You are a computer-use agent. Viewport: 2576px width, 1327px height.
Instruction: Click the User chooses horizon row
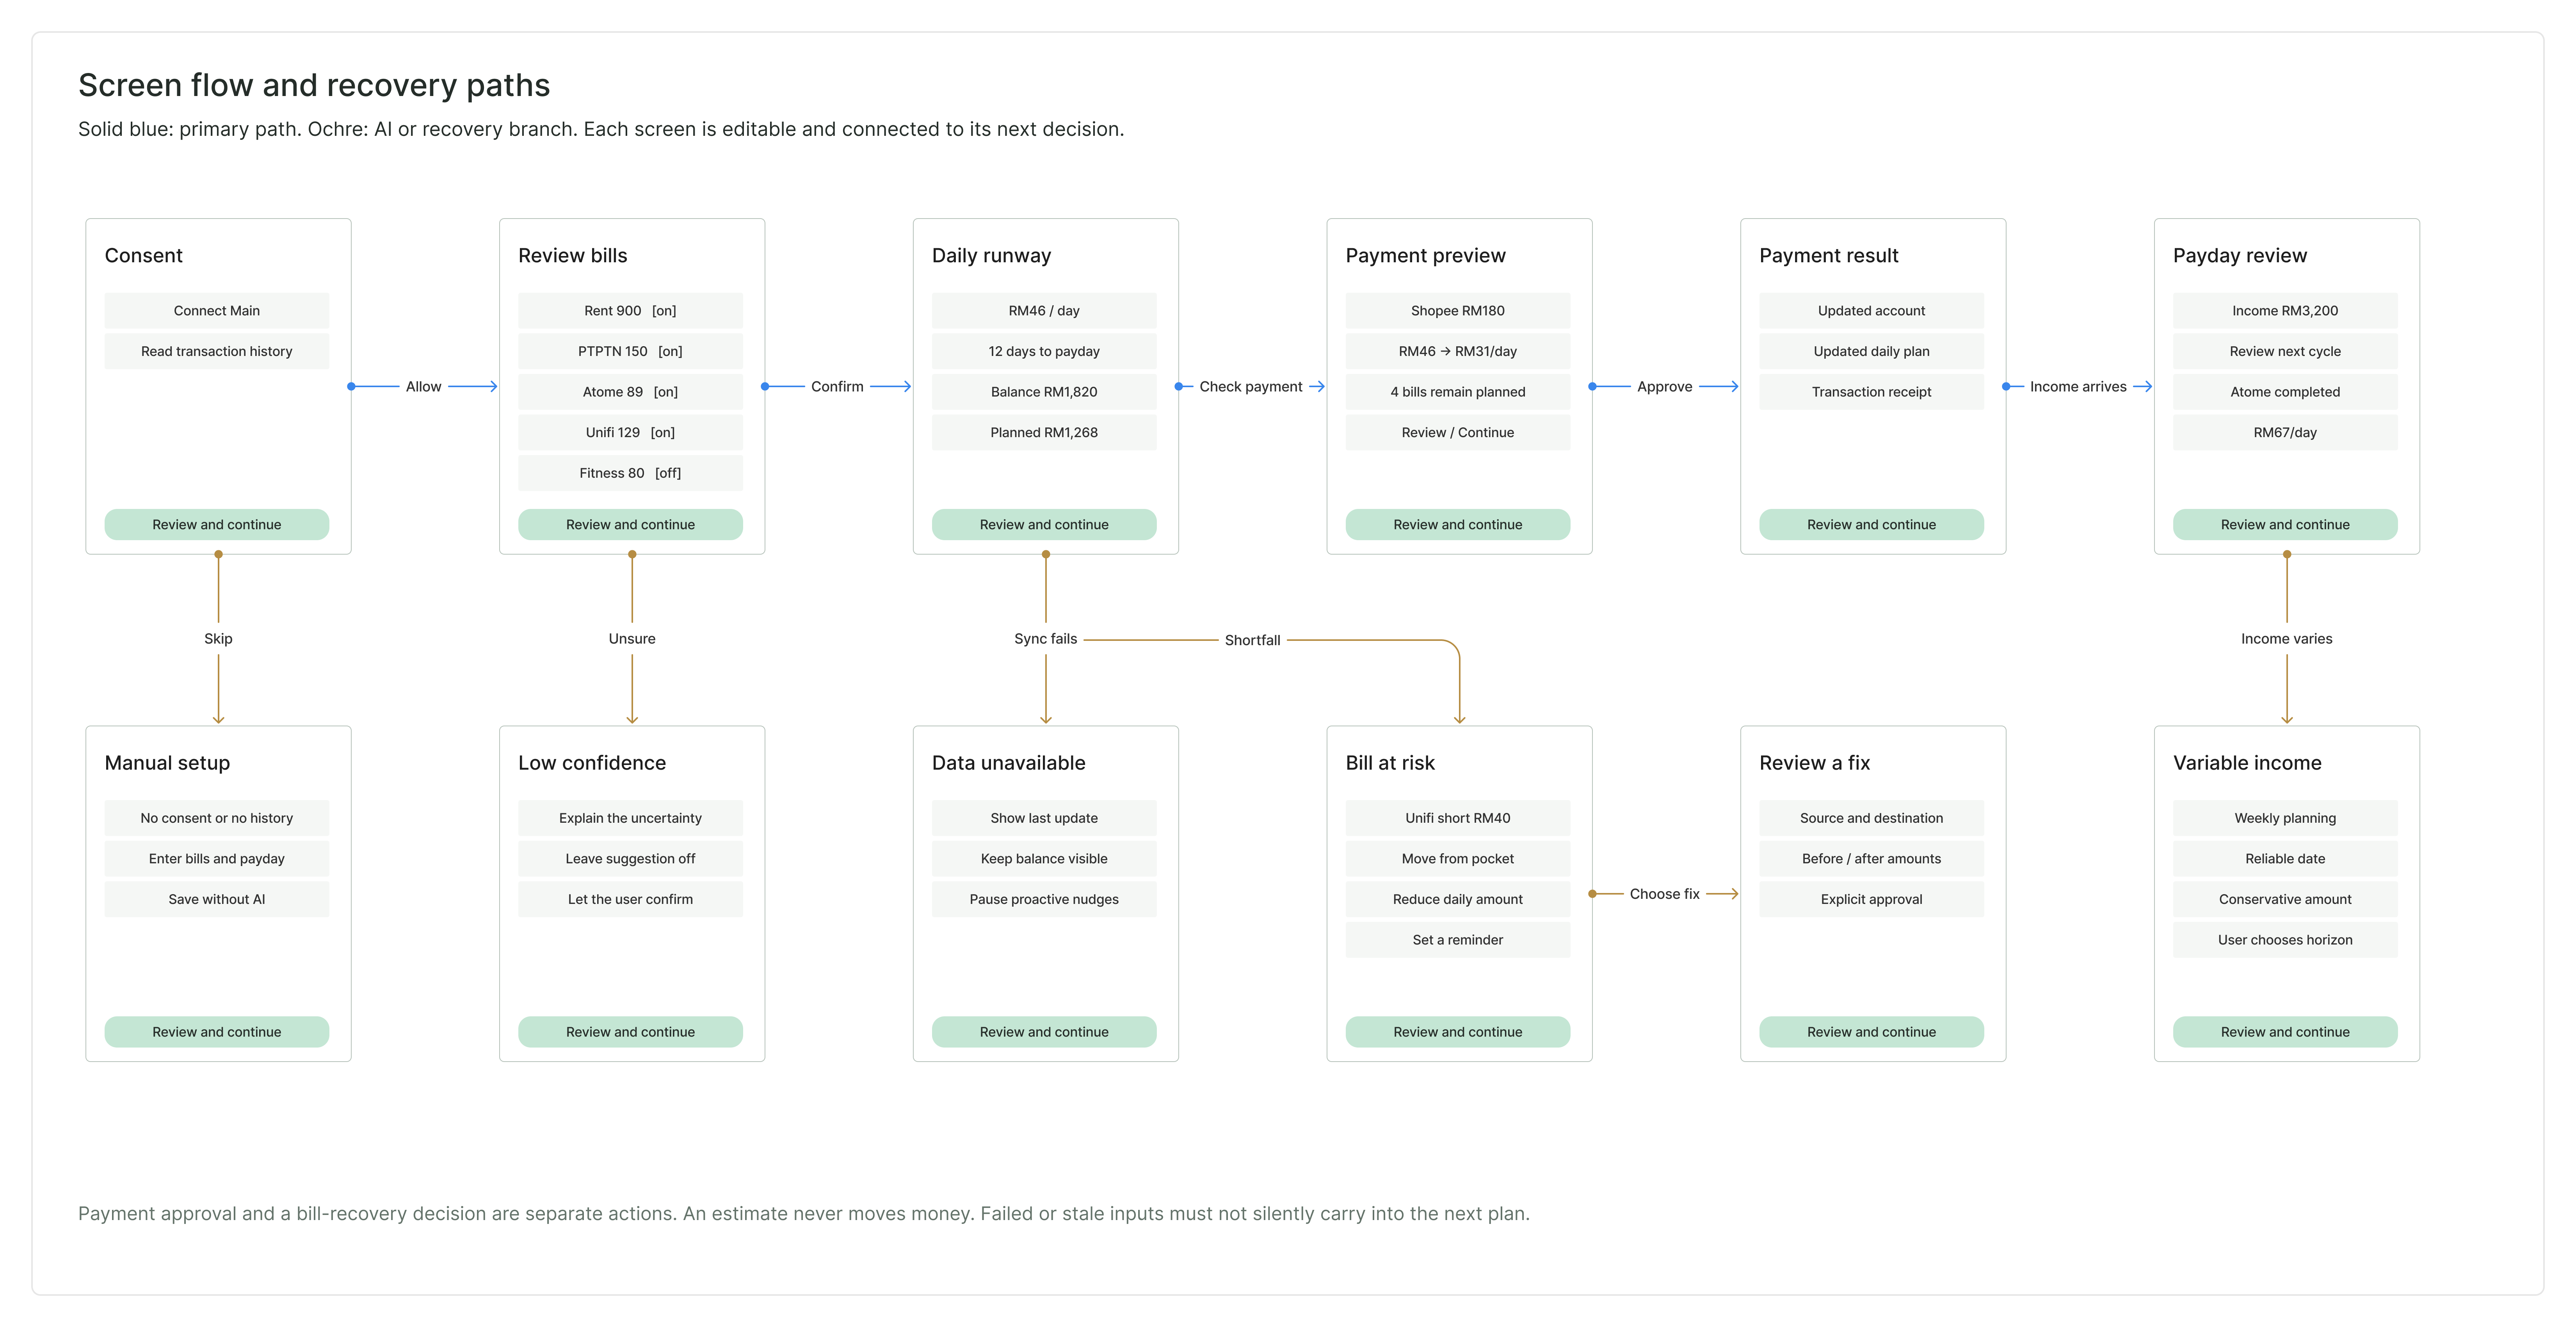pyautogui.click(x=2285, y=939)
